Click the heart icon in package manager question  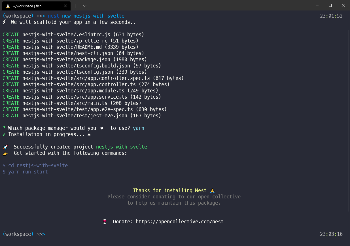click(102, 128)
